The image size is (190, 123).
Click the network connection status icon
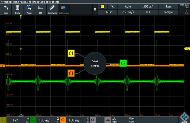point(187,12)
